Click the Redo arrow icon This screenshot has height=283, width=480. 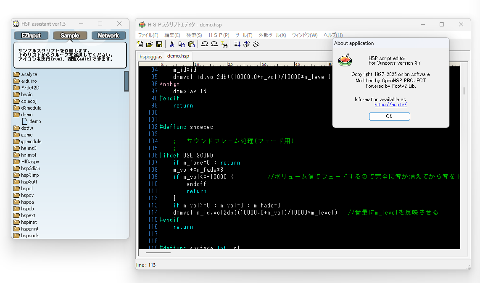coord(214,44)
